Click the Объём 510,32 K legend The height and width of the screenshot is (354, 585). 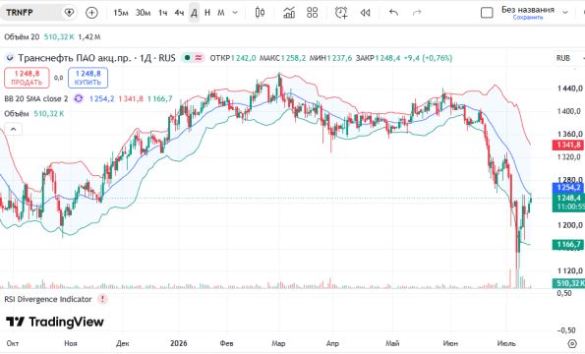pos(34,114)
